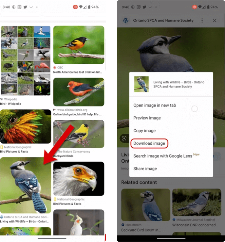Close the Ontario SPCA image viewer
This screenshot has height=242, width=225.
click(x=214, y=20)
